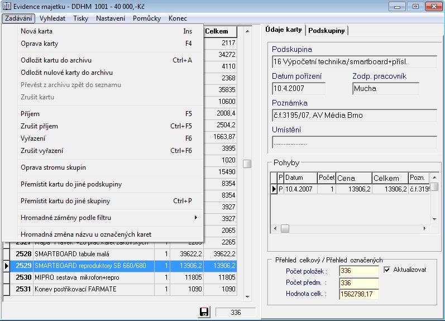Select Přemístit kartu do jiné podskupiny
Viewport: 445px width, 321px height.
click(111, 184)
